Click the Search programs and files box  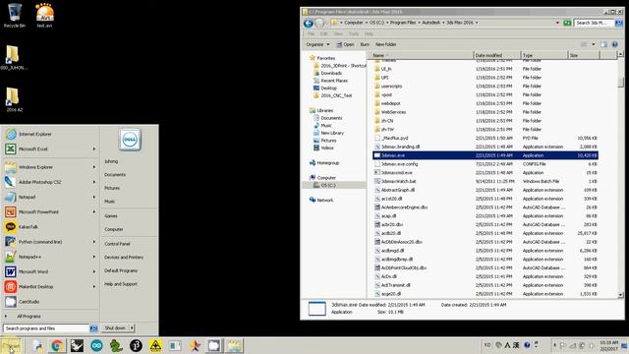[x=46, y=328]
